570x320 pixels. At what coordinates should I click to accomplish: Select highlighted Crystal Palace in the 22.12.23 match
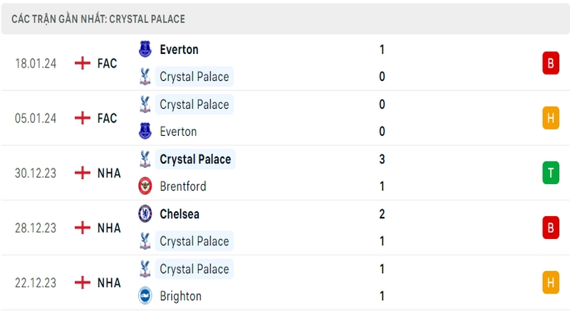pyautogui.click(x=194, y=269)
